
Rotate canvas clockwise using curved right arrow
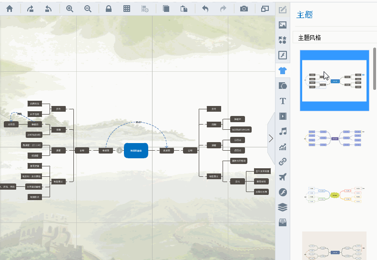pyautogui.click(x=31, y=9)
